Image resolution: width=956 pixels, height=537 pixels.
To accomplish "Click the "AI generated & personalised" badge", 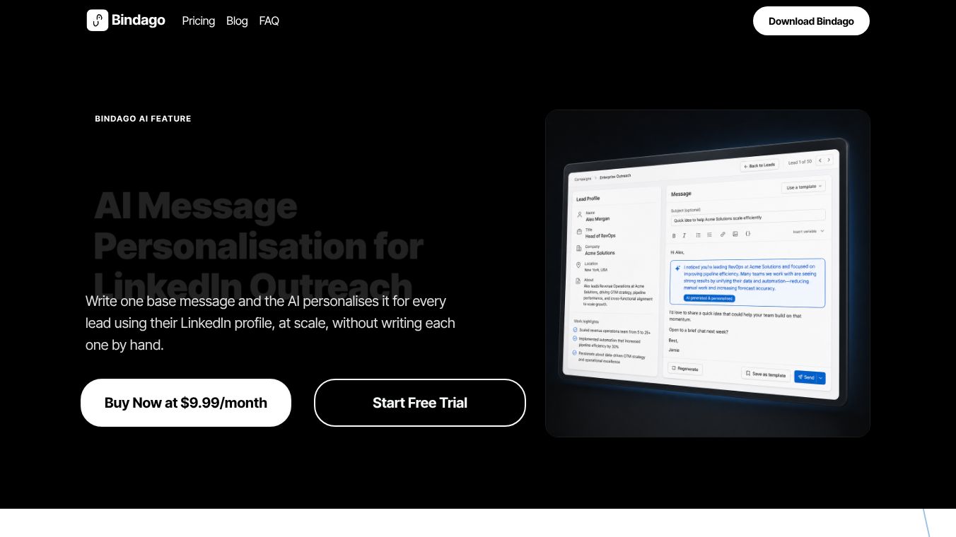I will click(709, 298).
